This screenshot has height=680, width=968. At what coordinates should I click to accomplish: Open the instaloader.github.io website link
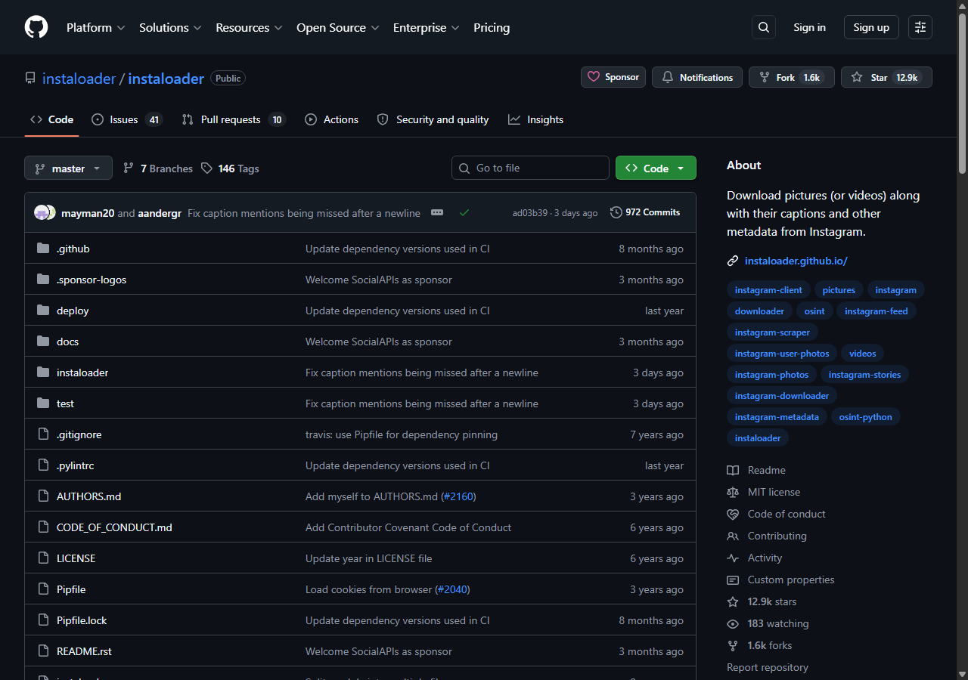[x=796, y=261]
